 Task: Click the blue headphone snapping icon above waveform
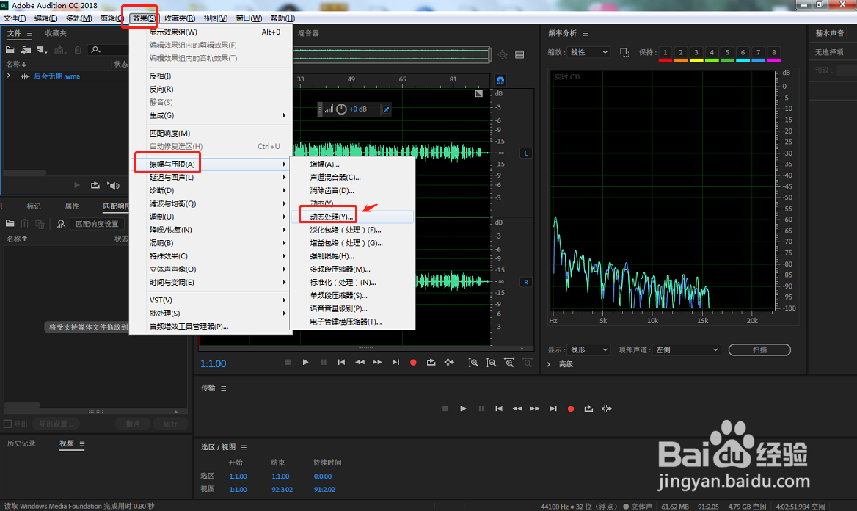500,81
